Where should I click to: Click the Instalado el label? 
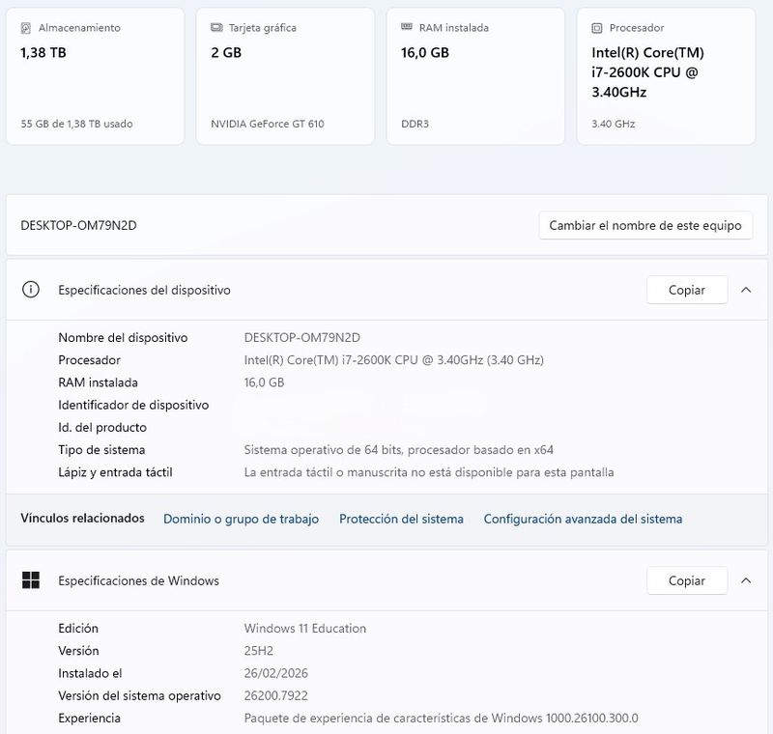[90, 673]
